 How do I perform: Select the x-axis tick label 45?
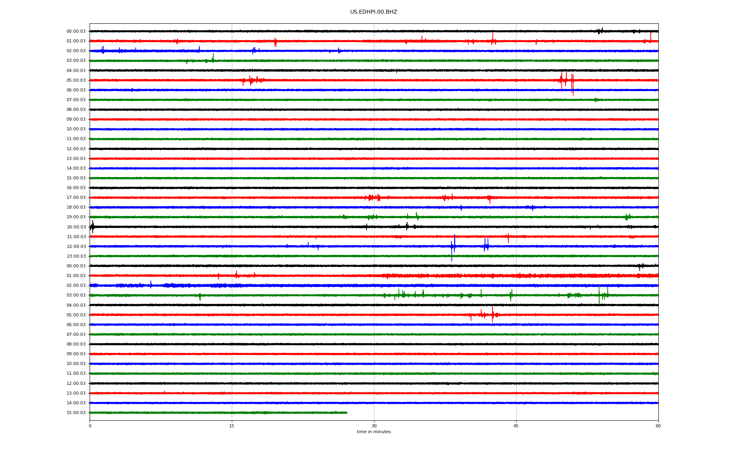(516, 426)
